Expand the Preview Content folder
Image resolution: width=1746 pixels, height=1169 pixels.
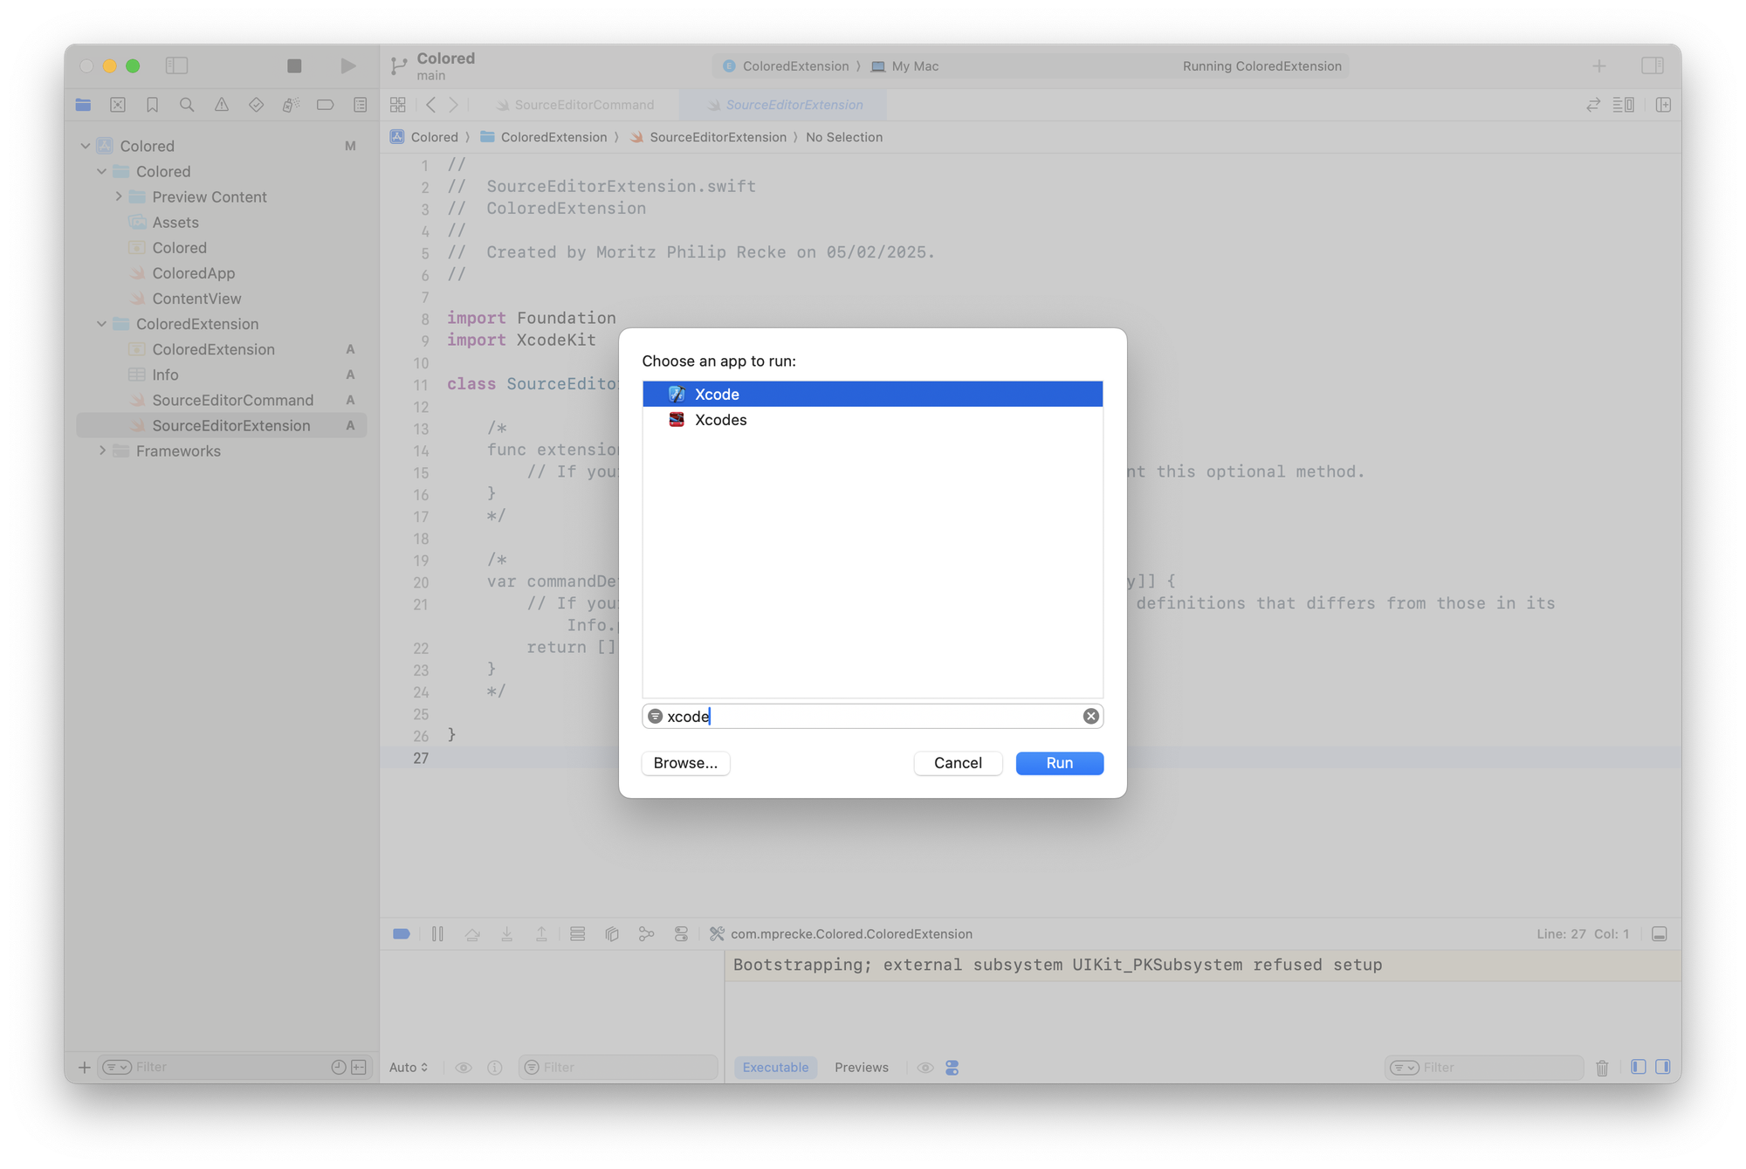coord(119,196)
